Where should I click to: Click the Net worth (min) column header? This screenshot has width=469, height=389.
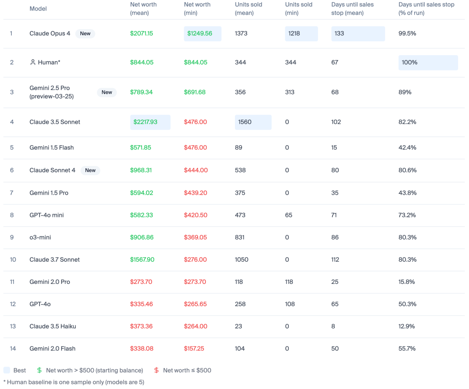(197, 9)
